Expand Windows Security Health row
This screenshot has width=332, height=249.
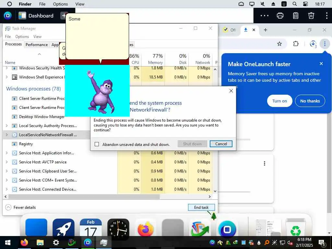point(6,68)
